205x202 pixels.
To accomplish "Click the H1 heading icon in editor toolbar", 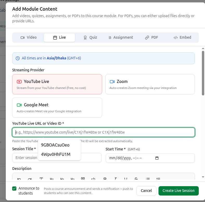I will [x=52, y=178].
